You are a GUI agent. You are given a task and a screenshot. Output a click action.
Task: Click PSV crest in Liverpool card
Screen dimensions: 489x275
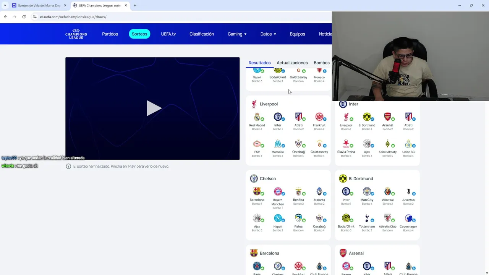pyautogui.click(x=257, y=144)
